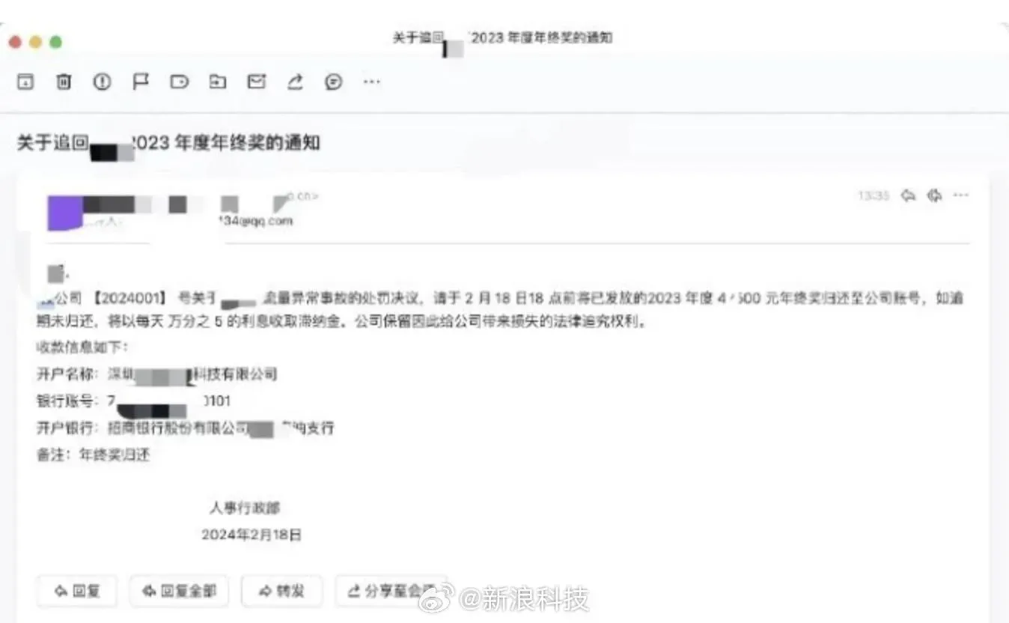Viewport: 1009px width, 623px height.
Task: Mark as unread using the envelope icon
Action: 257,82
